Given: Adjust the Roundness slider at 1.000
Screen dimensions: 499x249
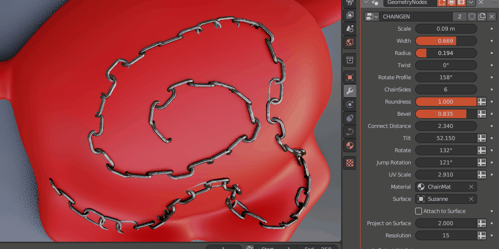Looking at the screenshot, I should coord(446,102).
